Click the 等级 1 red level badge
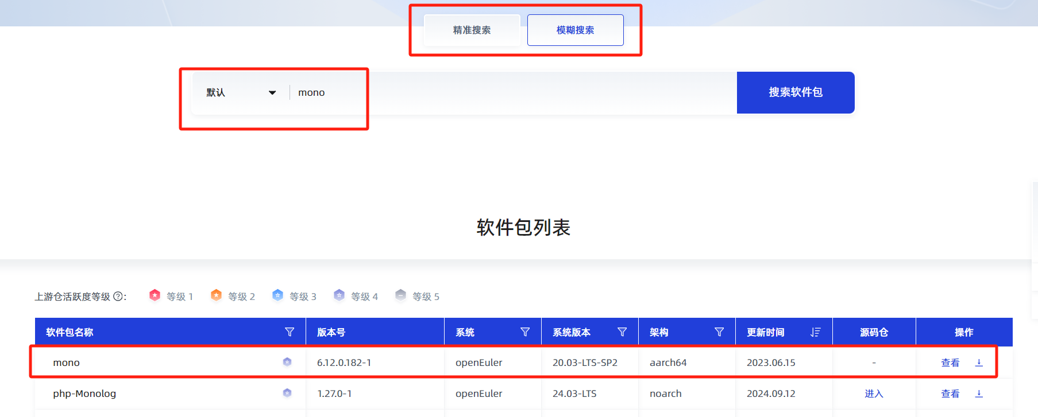 155,295
